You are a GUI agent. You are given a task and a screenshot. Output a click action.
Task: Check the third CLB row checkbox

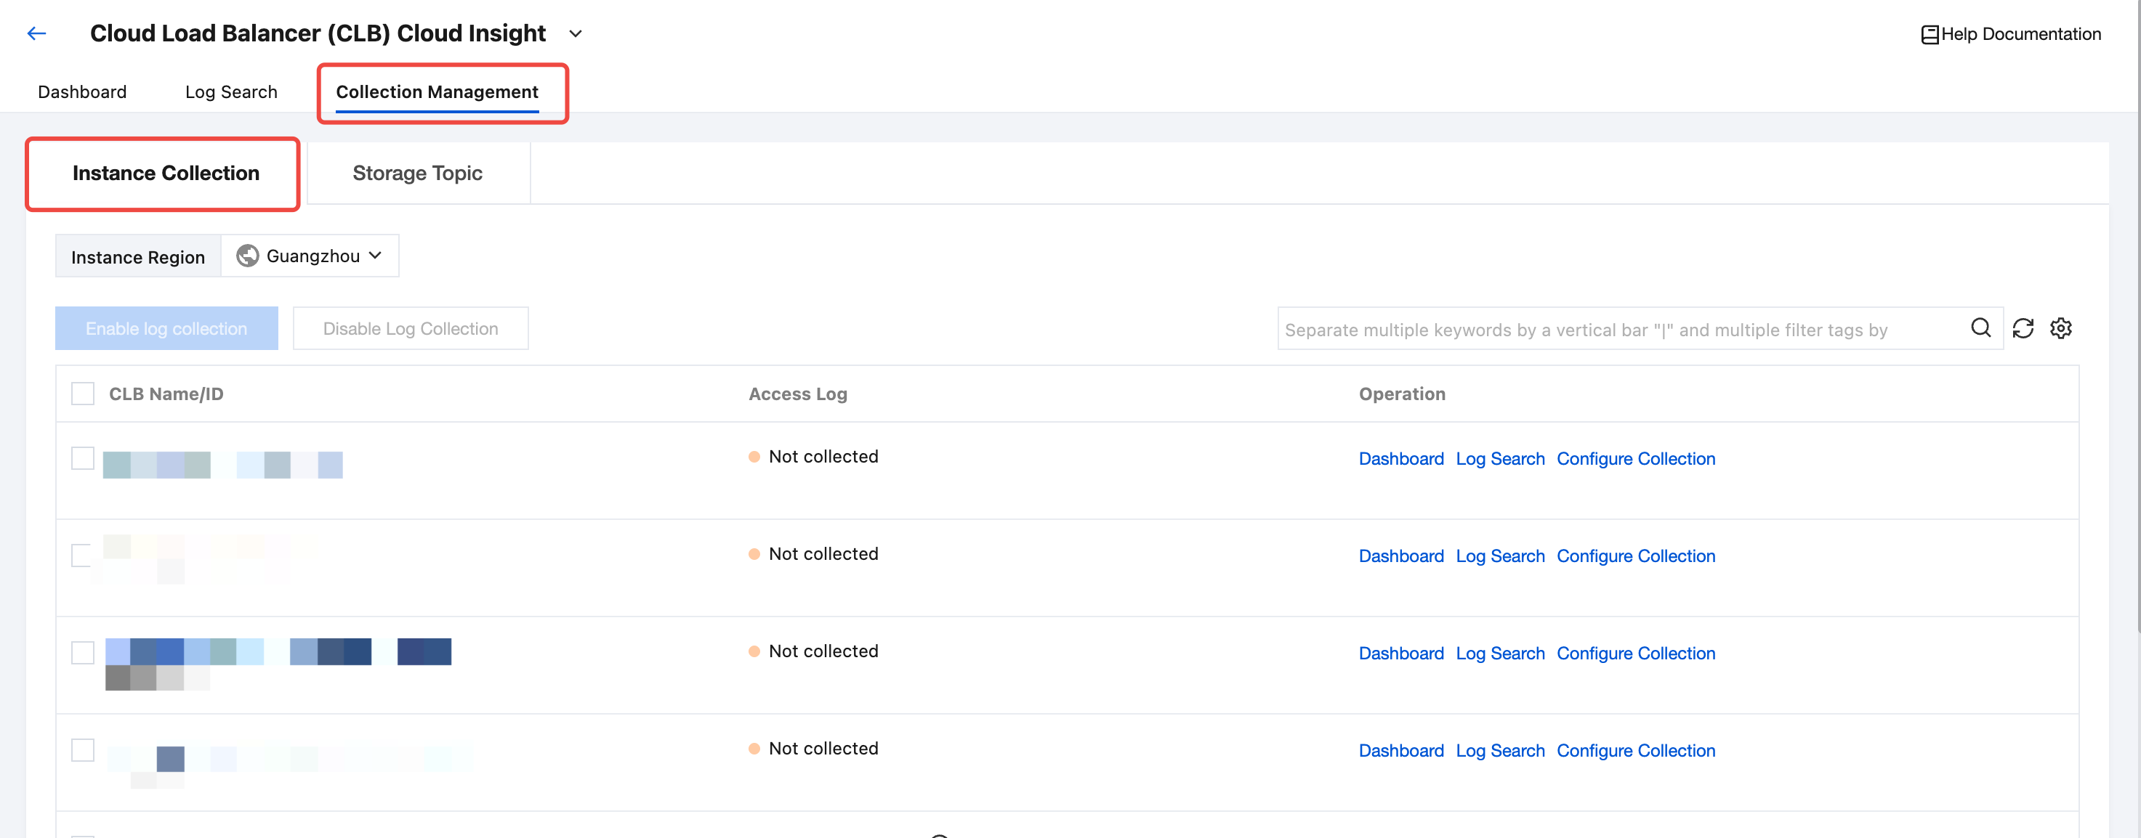click(82, 652)
